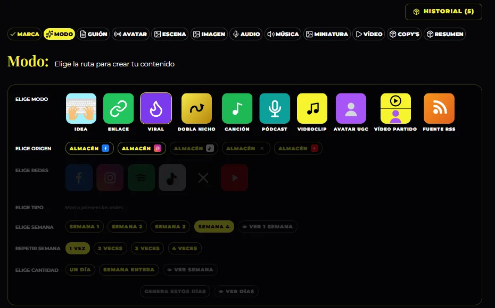Go to the Guión step tab
495x308 pixels.
(x=94, y=34)
